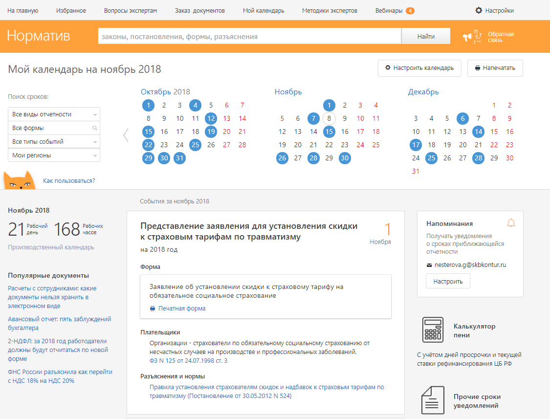The height and width of the screenshot is (419, 550).
Task: Open На главную menu item
Action: click(23, 11)
